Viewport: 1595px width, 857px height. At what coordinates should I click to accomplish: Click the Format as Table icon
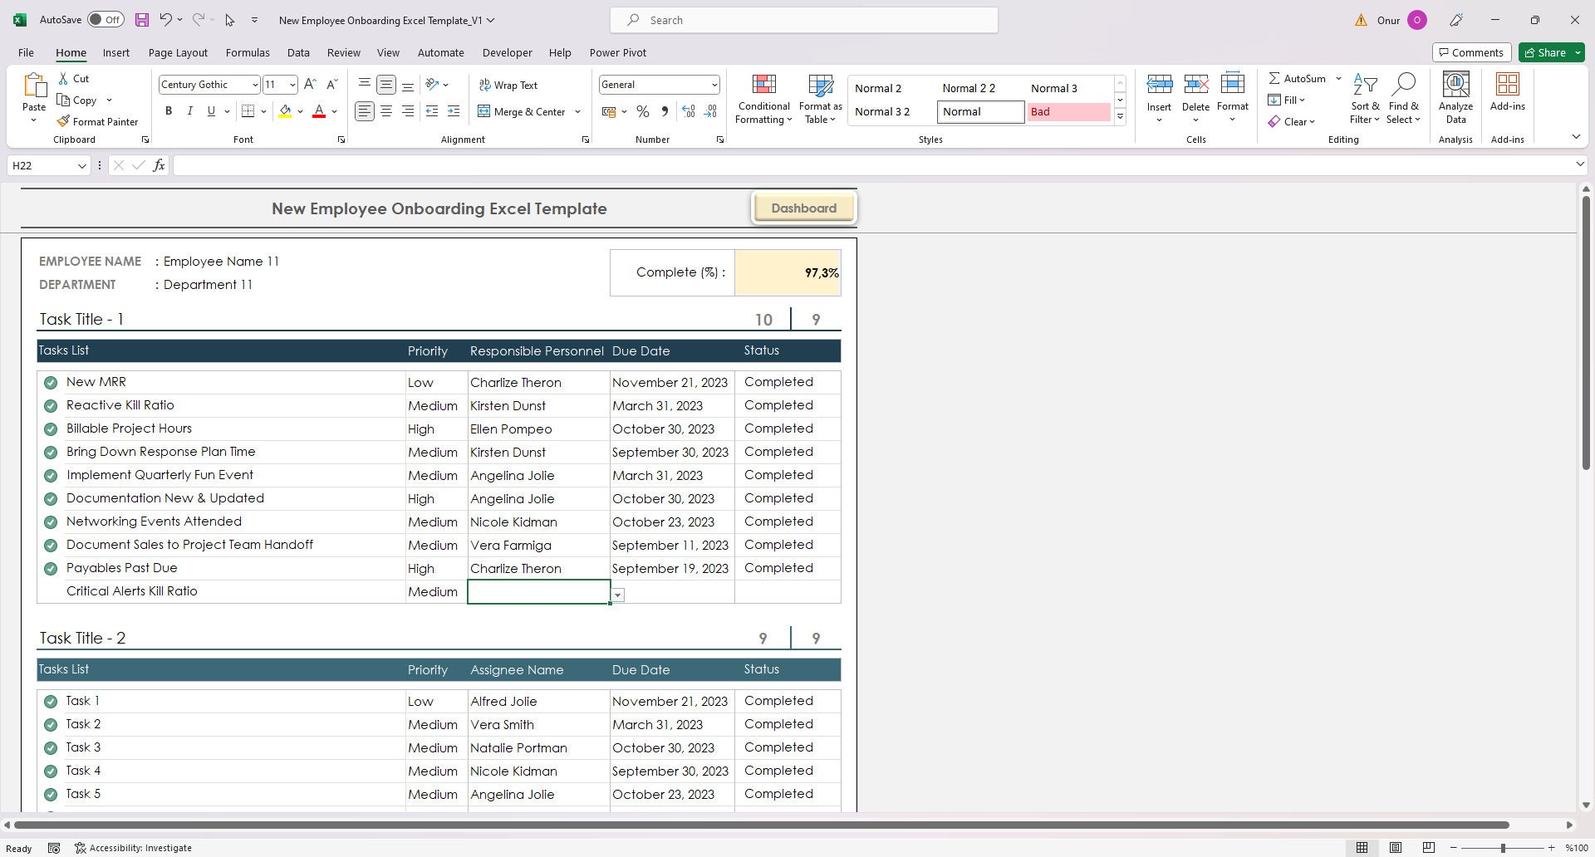pyautogui.click(x=819, y=97)
